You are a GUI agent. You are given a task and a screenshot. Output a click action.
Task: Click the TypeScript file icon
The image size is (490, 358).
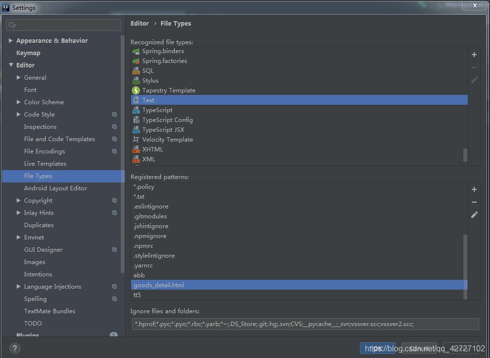pos(136,110)
